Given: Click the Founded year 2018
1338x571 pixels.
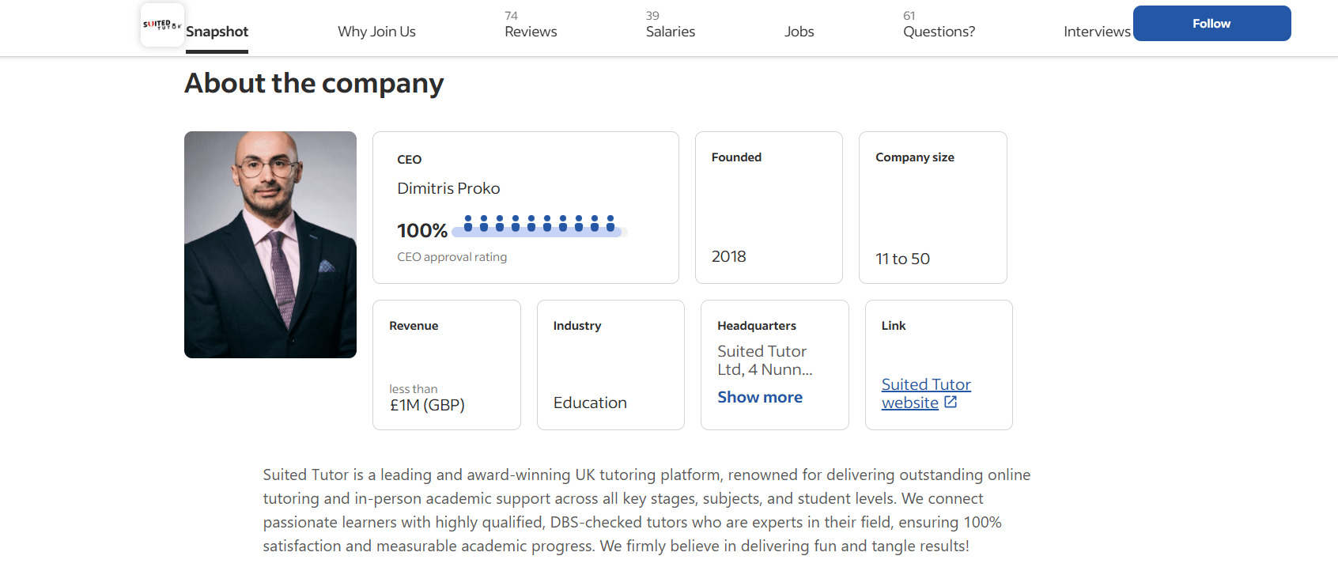Looking at the screenshot, I should [728, 256].
